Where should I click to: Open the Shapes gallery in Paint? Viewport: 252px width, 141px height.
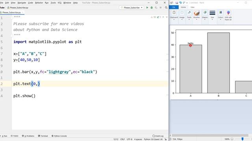[x=205, y=16]
